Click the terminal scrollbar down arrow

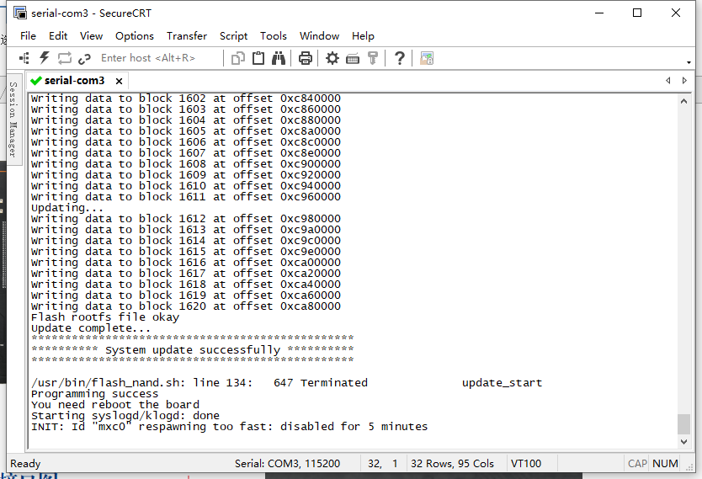[x=683, y=442]
